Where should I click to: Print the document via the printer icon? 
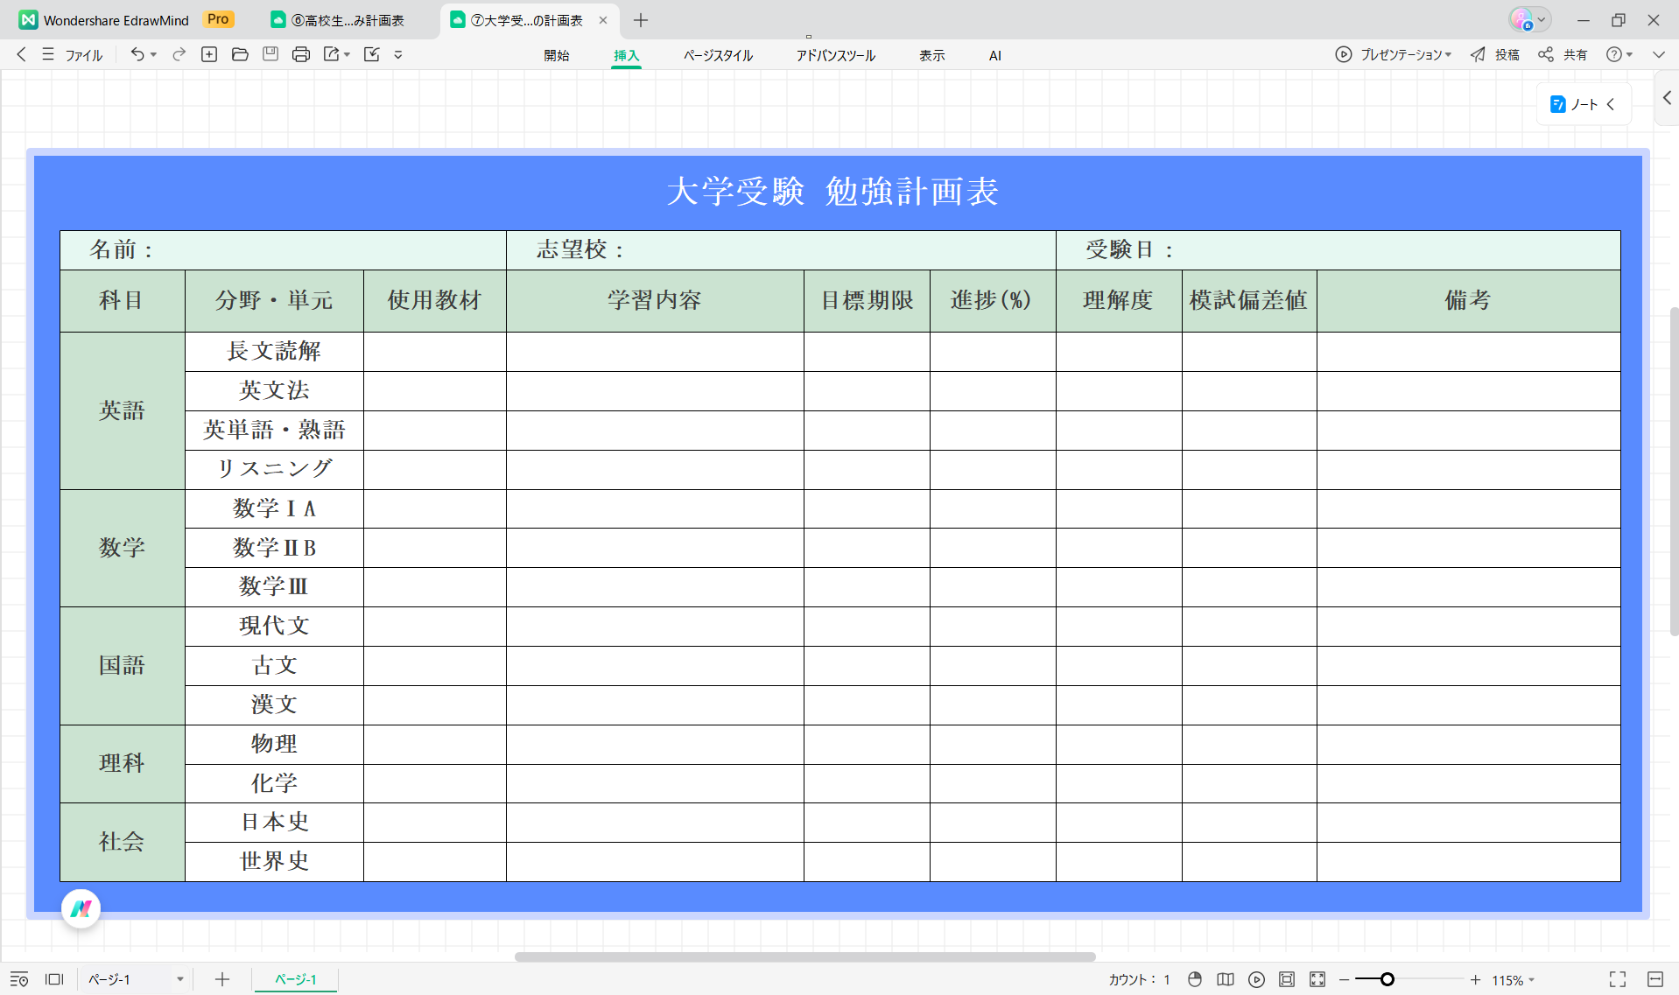(x=301, y=54)
